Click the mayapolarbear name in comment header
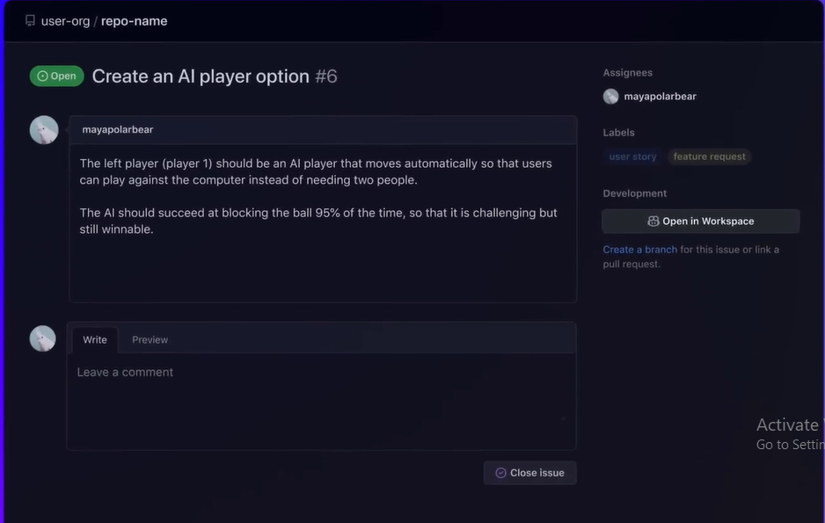The width and height of the screenshot is (825, 523). tap(118, 130)
